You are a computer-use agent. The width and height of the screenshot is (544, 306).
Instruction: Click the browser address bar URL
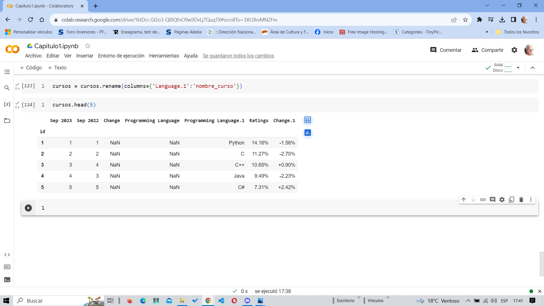(169, 20)
